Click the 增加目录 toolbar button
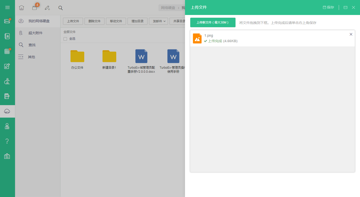The height and width of the screenshot is (197, 360). pyautogui.click(x=137, y=21)
